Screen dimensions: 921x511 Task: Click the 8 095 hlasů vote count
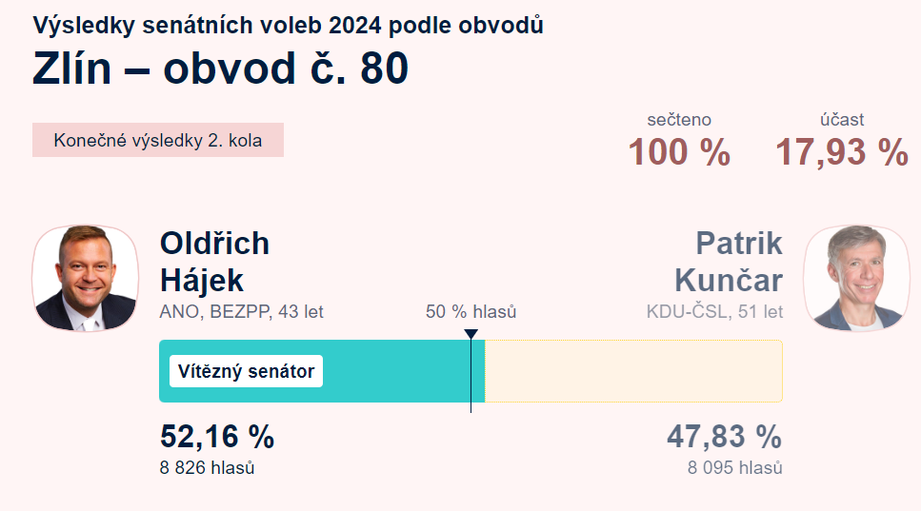tap(735, 467)
